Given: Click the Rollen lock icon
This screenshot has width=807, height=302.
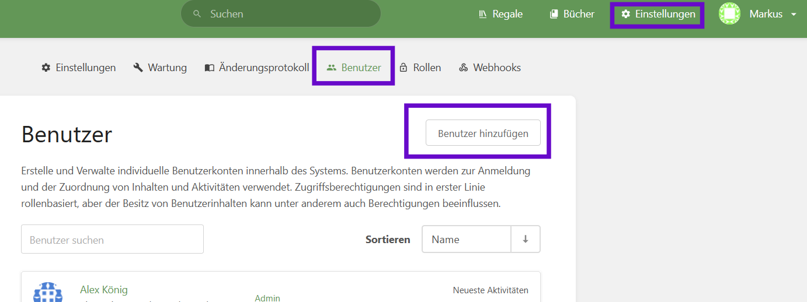Looking at the screenshot, I should click(403, 68).
